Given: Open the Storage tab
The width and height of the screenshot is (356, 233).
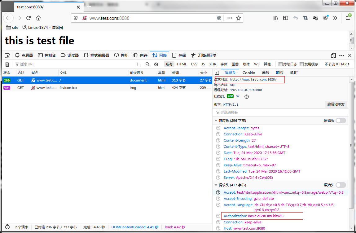Looking at the screenshot, I should (179, 55).
